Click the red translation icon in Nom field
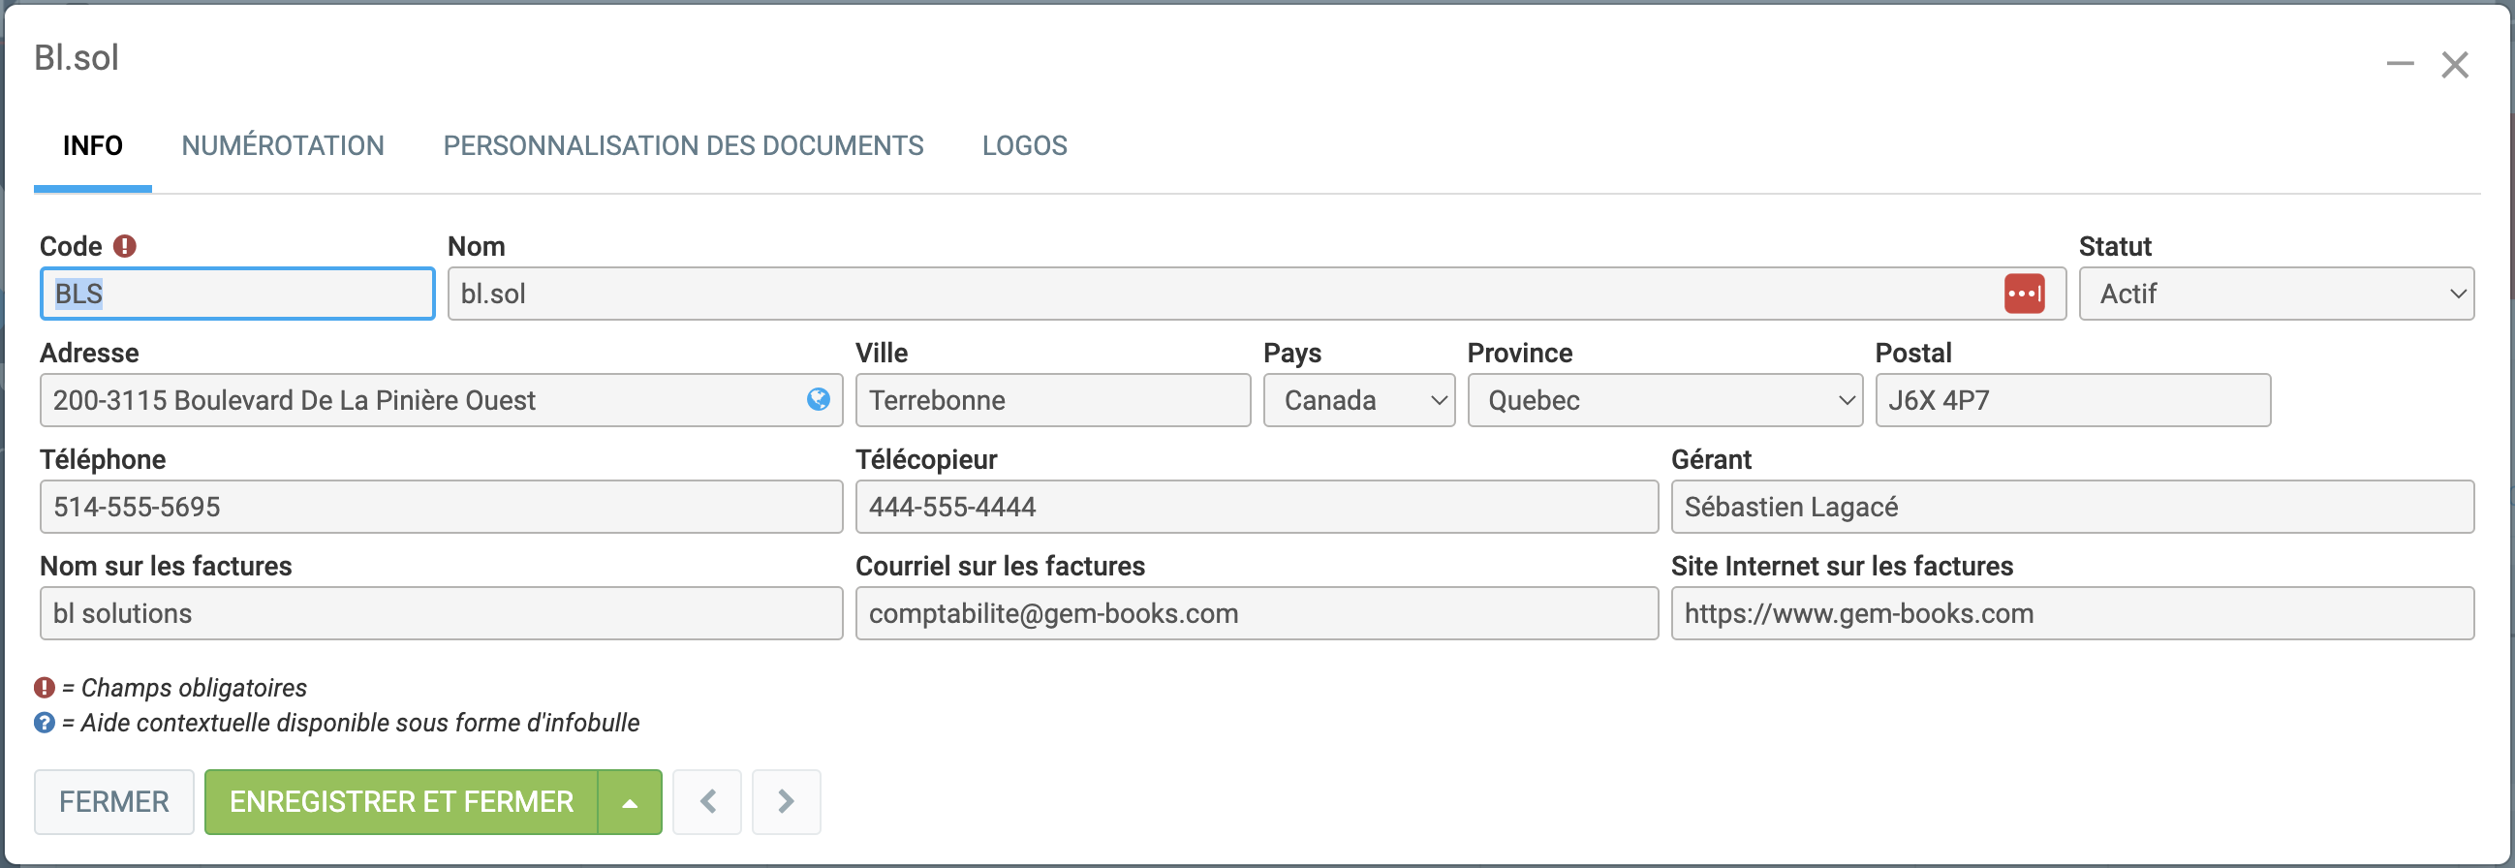The image size is (2515, 868). pos(2024,294)
